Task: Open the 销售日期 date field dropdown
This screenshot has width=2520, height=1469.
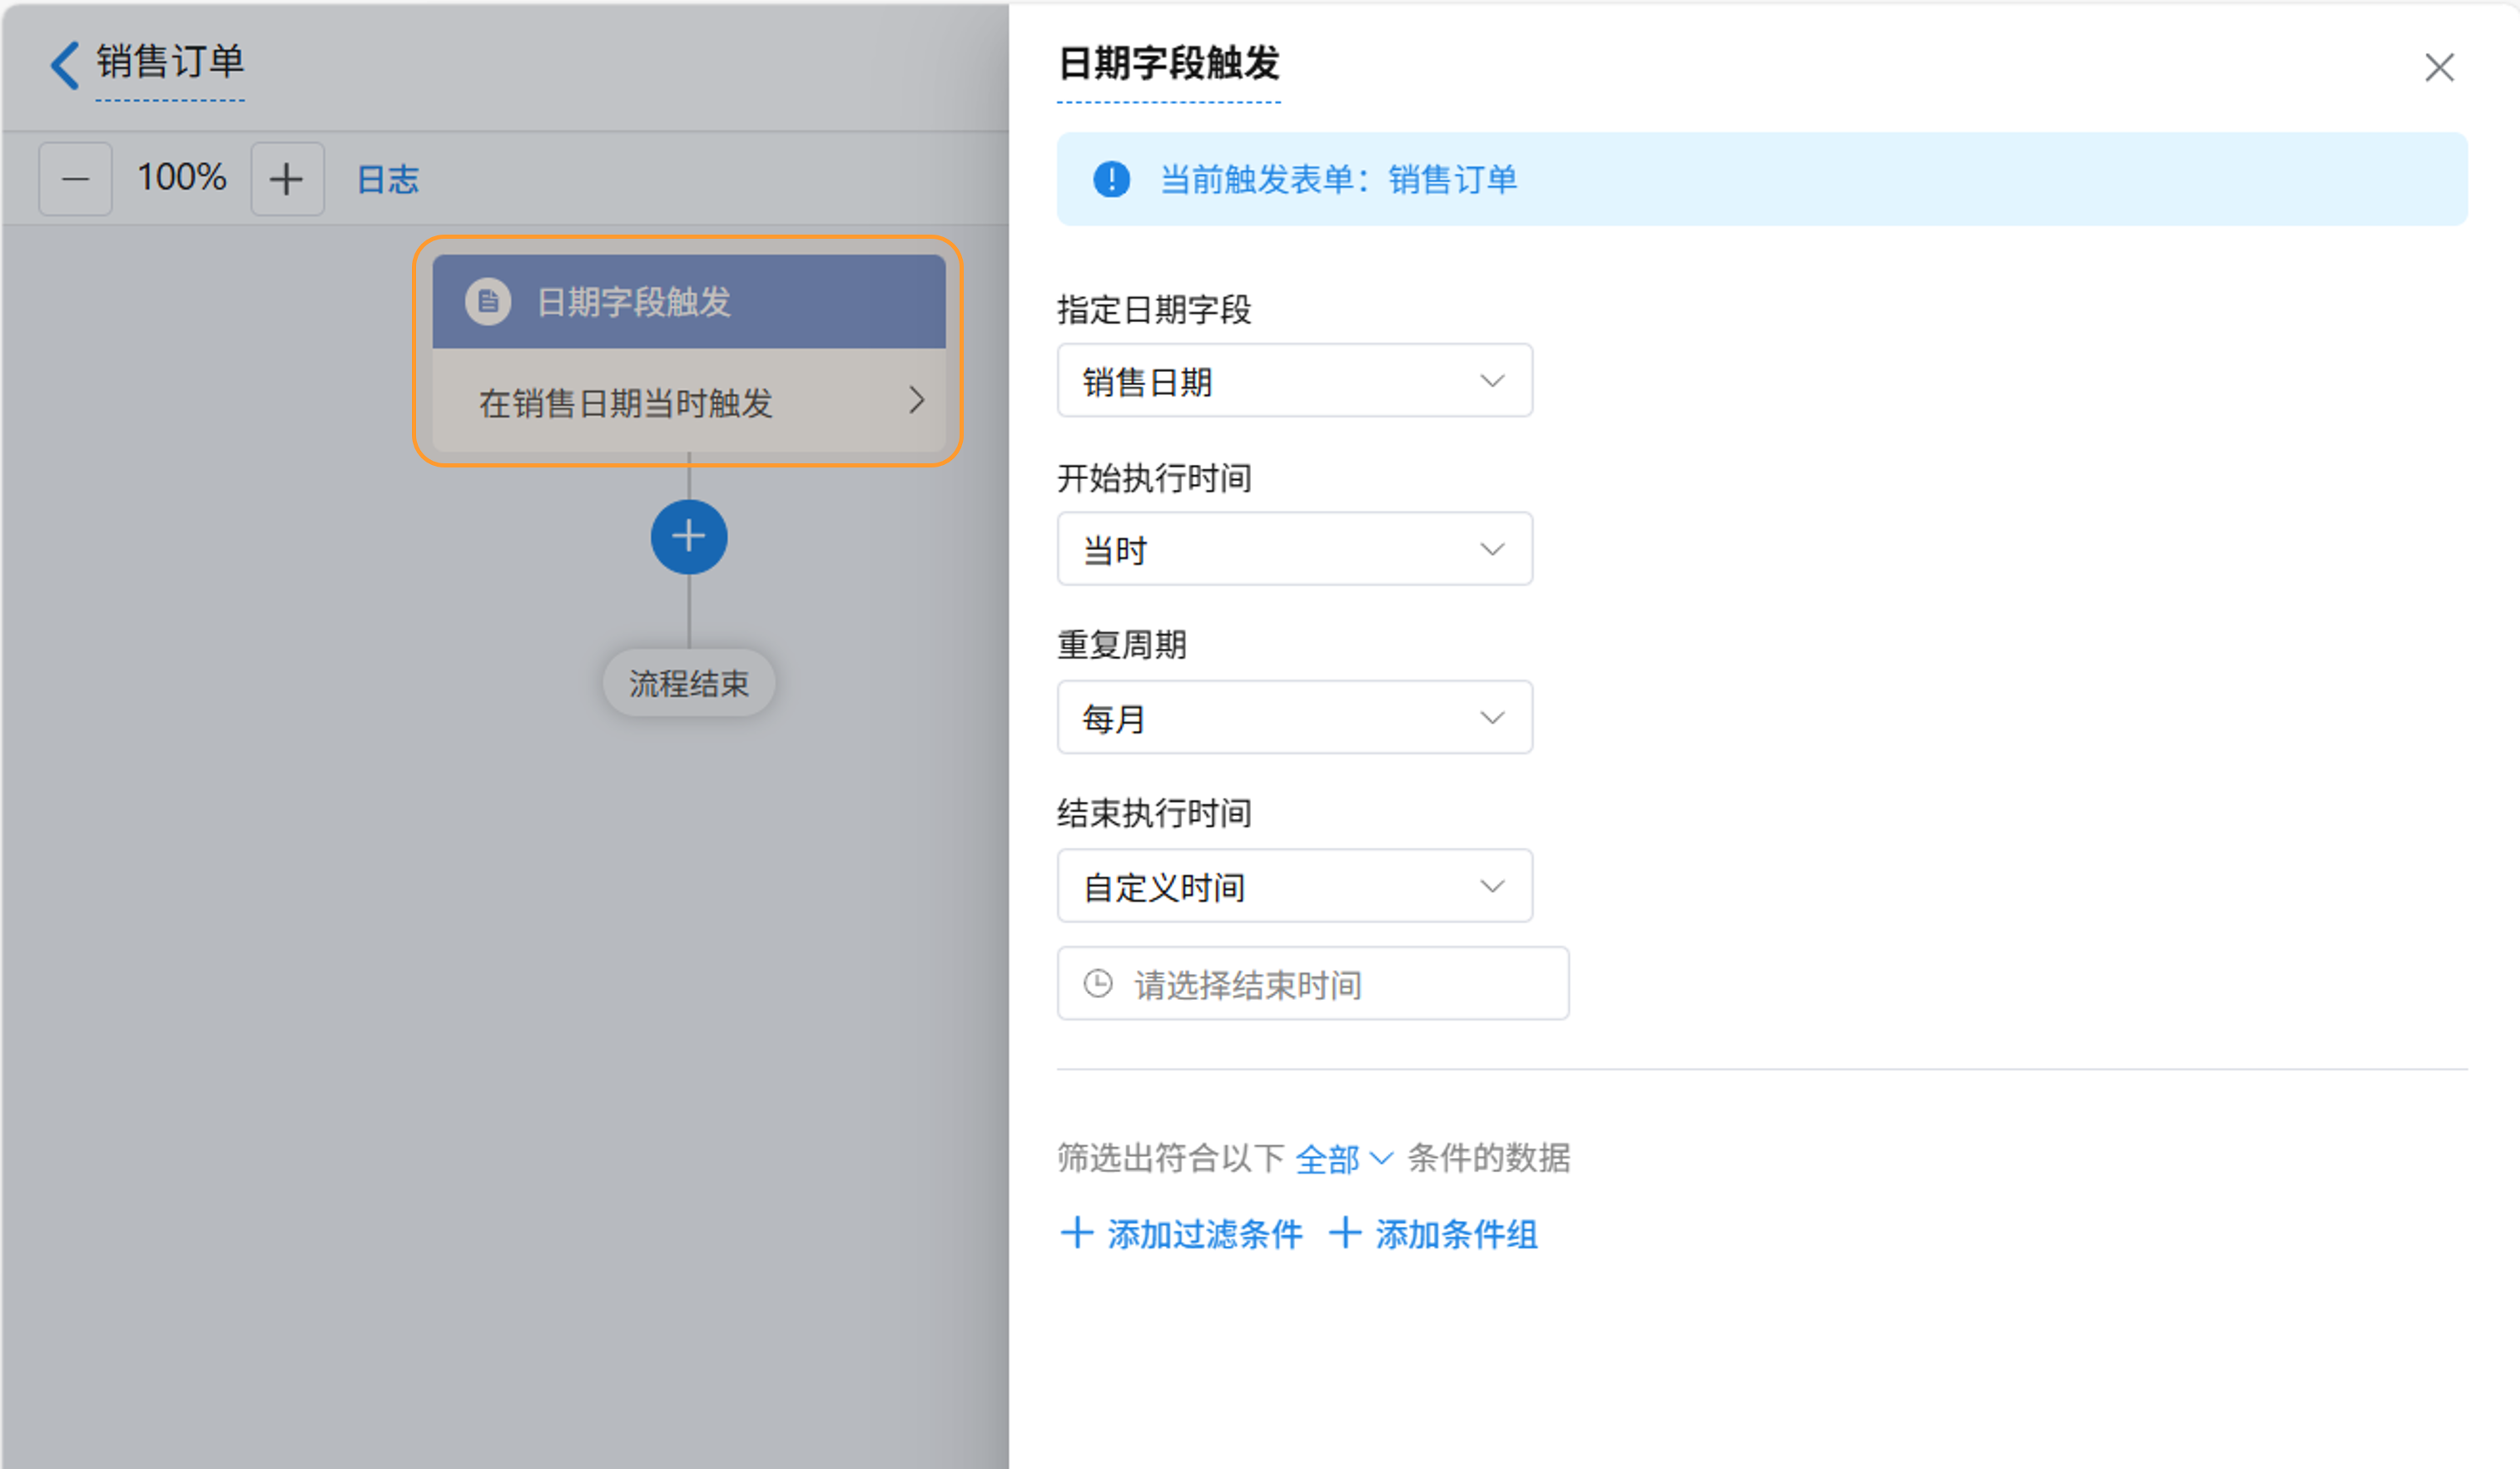Action: (x=1294, y=381)
